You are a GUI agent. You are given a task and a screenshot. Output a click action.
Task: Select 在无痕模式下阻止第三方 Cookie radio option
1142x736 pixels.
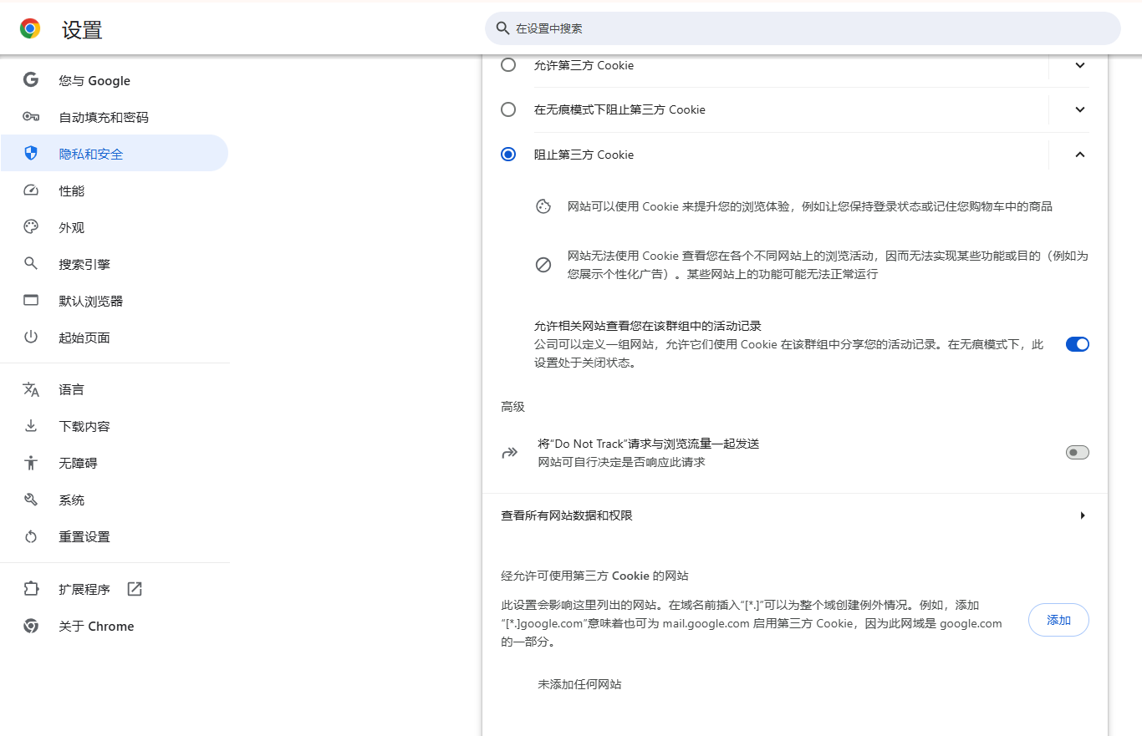508,109
